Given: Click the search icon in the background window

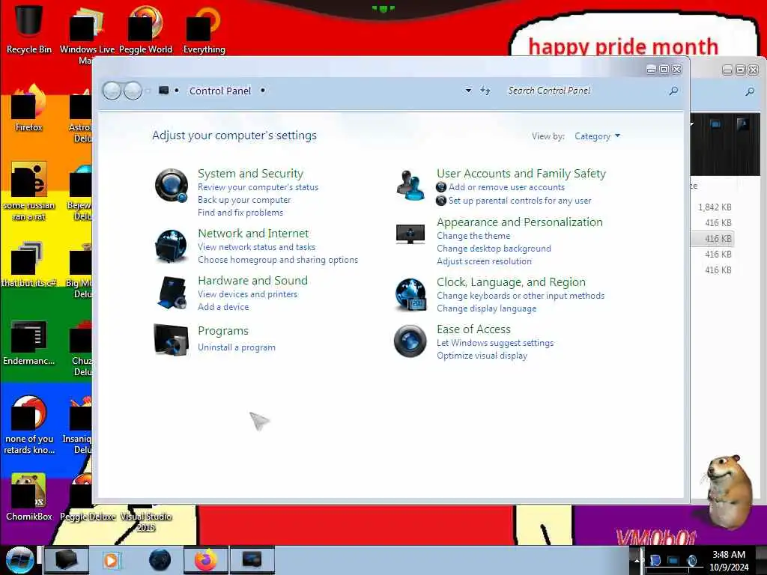Looking at the screenshot, I should [x=750, y=91].
